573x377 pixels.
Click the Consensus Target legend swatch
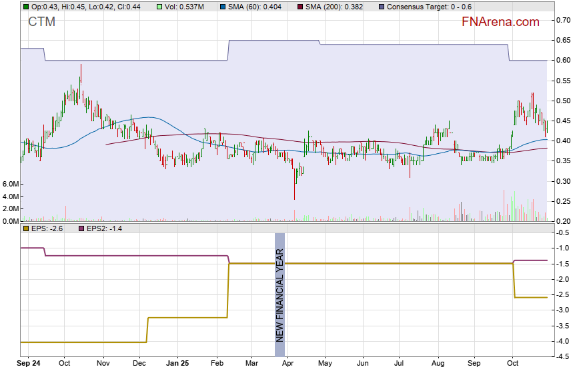click(x=381, y=7)
